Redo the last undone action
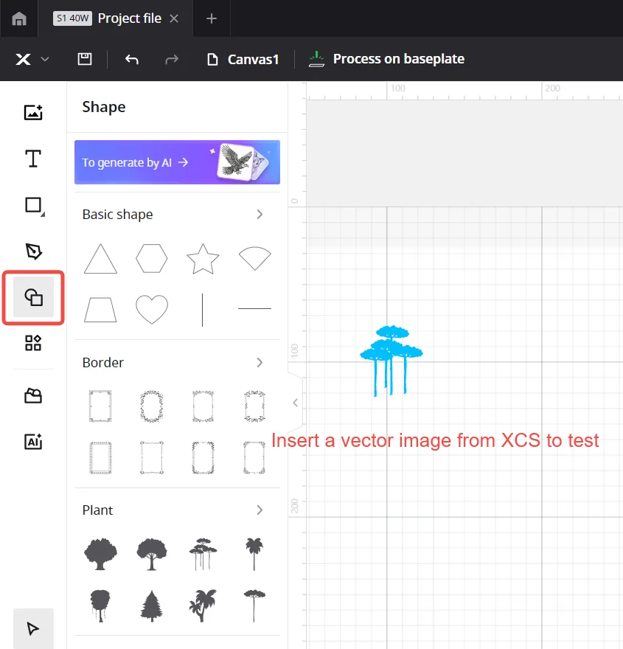Image resolution: width=623 pixels, height=649 pixels. click(x=172, y=59)
